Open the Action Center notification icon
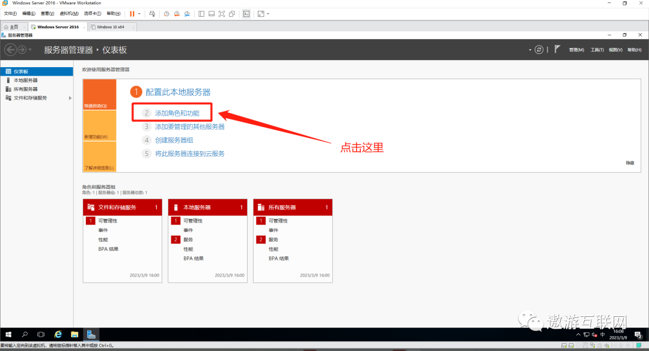Viewport: 649px width, 351px height. pos(638,334)
